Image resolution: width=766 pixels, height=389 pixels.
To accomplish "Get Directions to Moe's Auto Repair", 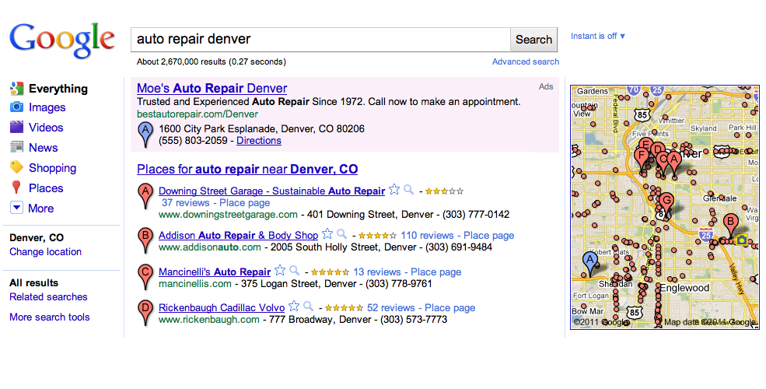I will click(x=259, y=141).
